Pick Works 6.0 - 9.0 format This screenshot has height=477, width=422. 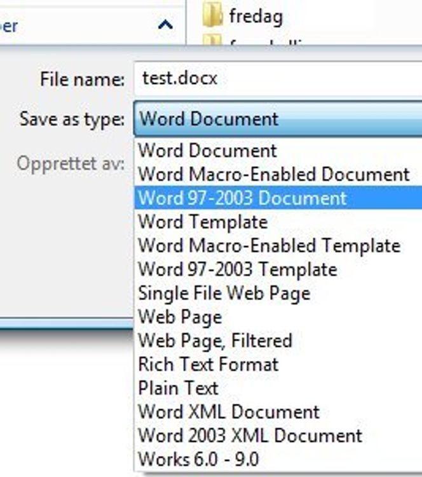coord(278,459)
